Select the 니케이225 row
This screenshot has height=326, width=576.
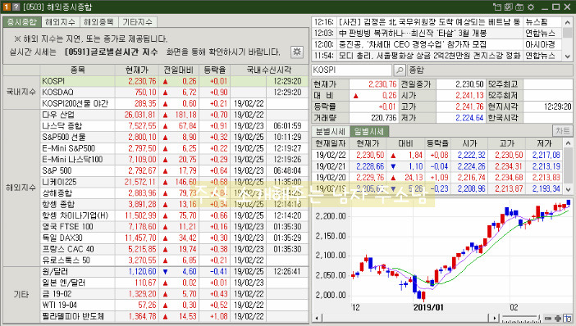[x=174, y=182]
